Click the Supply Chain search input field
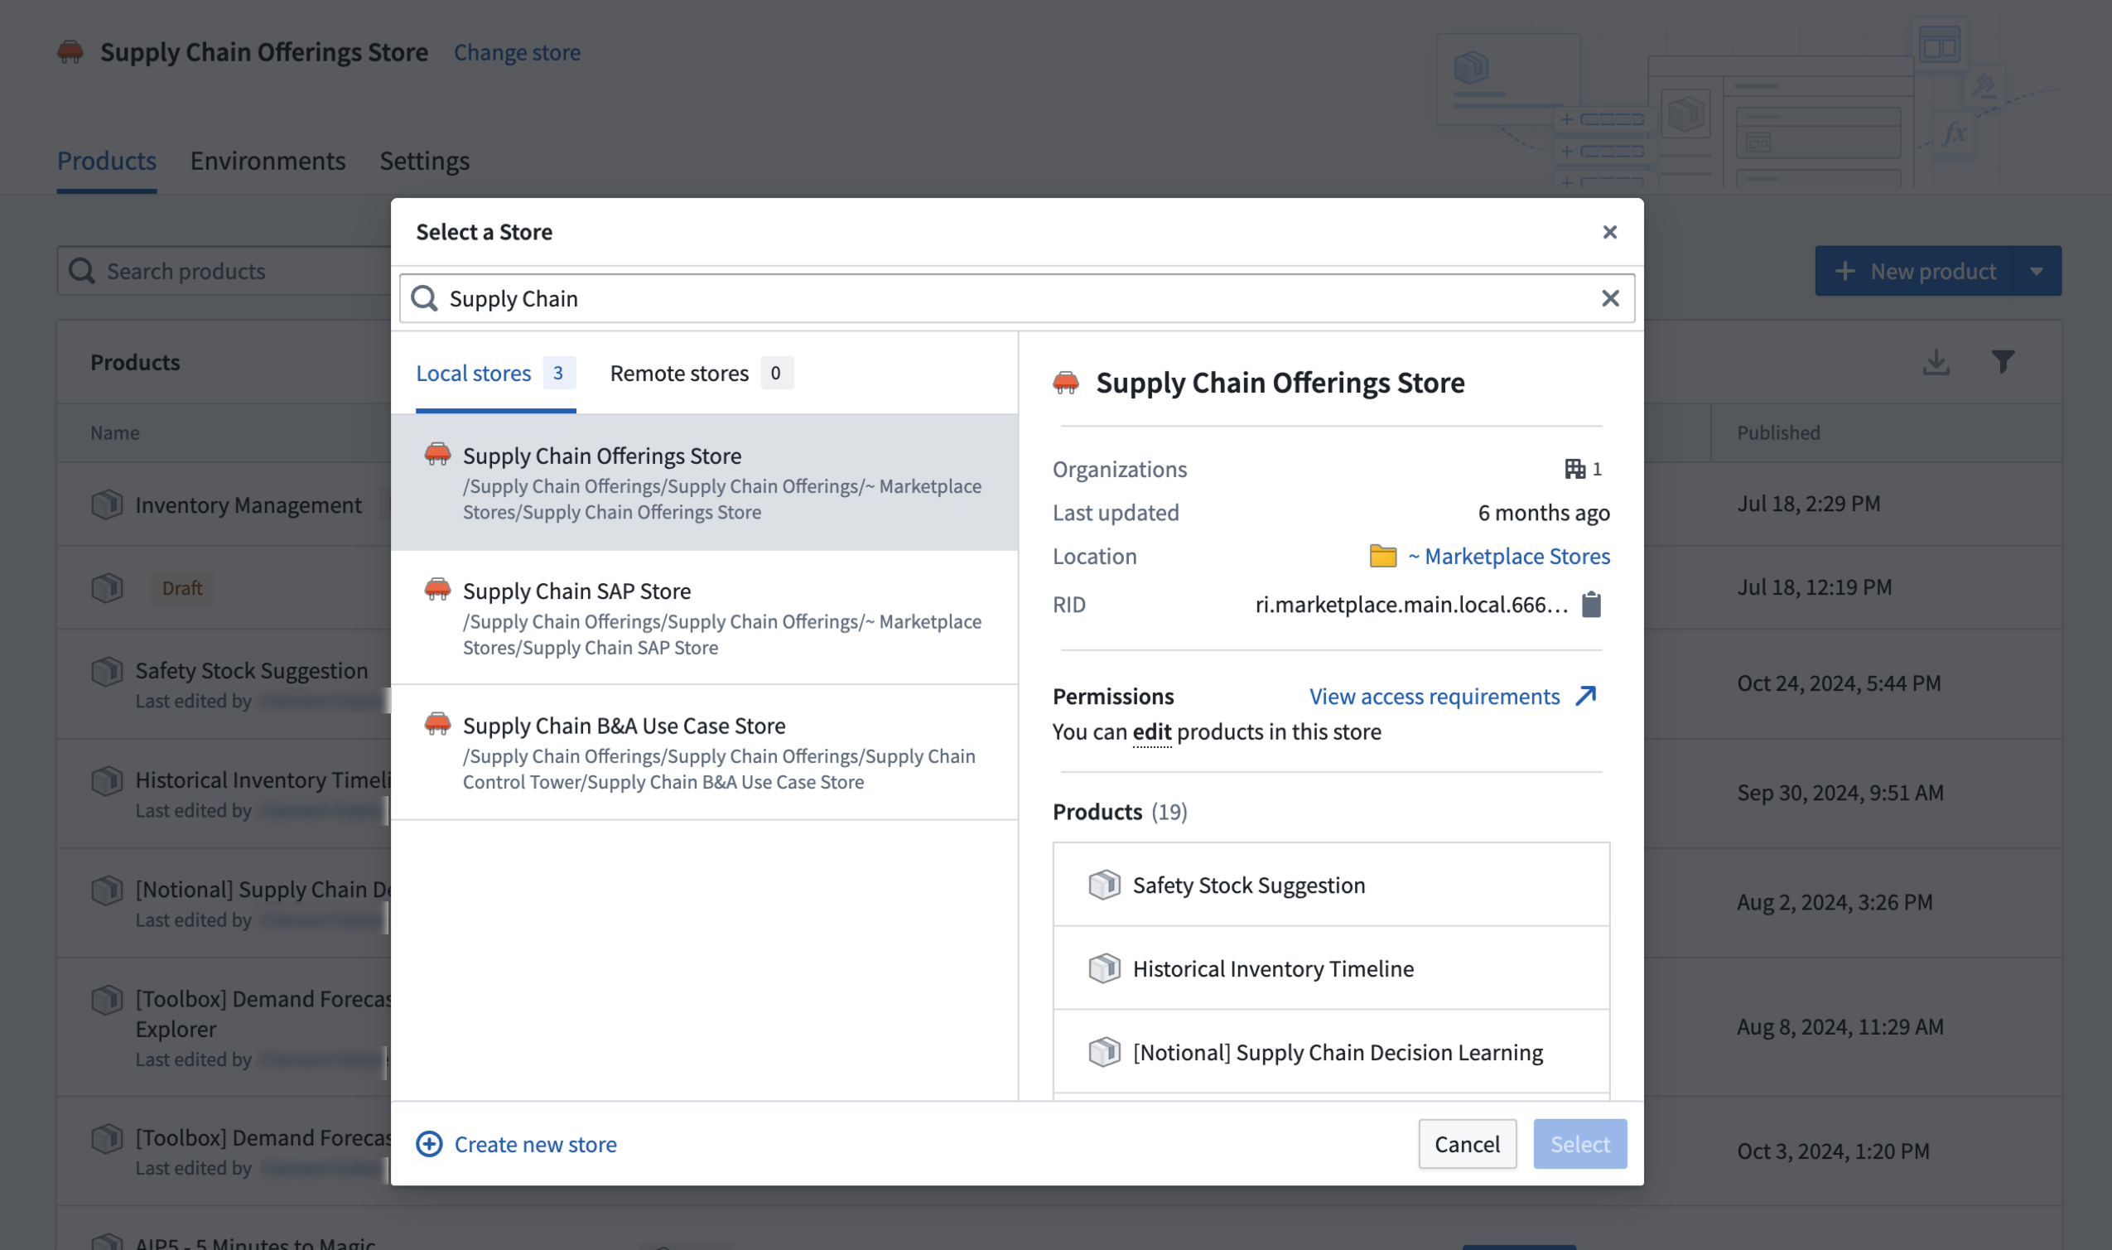This screenshot has height=1250, width=2112. pos(842,298)
